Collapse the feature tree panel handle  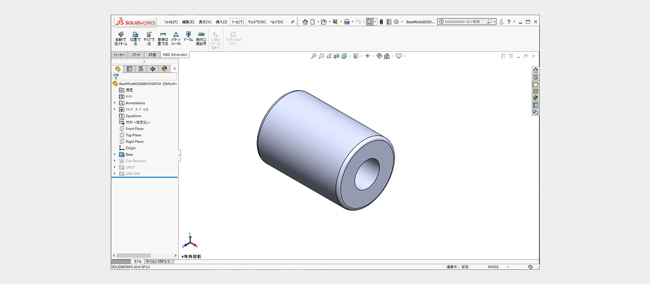click(x=179, y=155)
